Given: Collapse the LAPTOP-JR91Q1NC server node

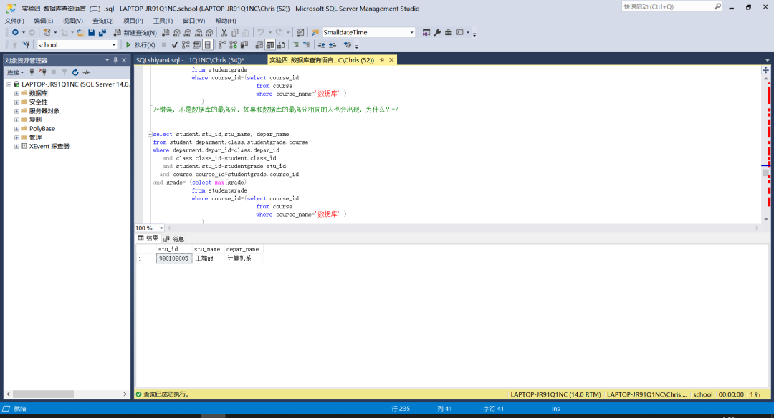Looking at the screenshot, I should pyautogui.click(x=9, y=84).
